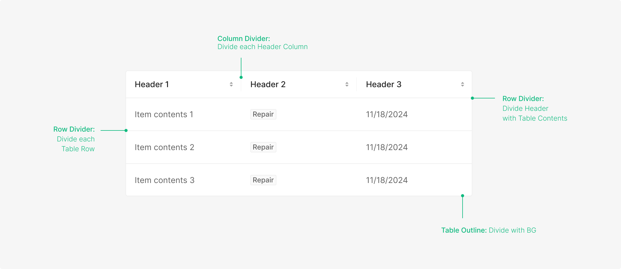Click the Column Divider annotation label
The width and height of the screenshot is (621, 269).
pos(244,39)
